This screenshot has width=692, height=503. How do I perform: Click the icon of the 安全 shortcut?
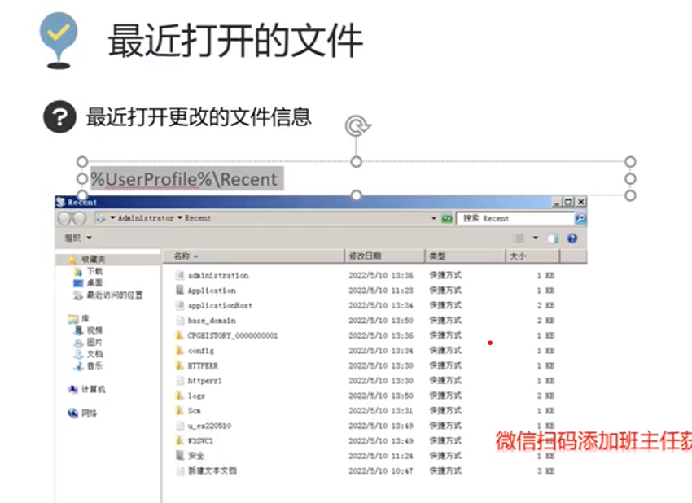[180, 455]
